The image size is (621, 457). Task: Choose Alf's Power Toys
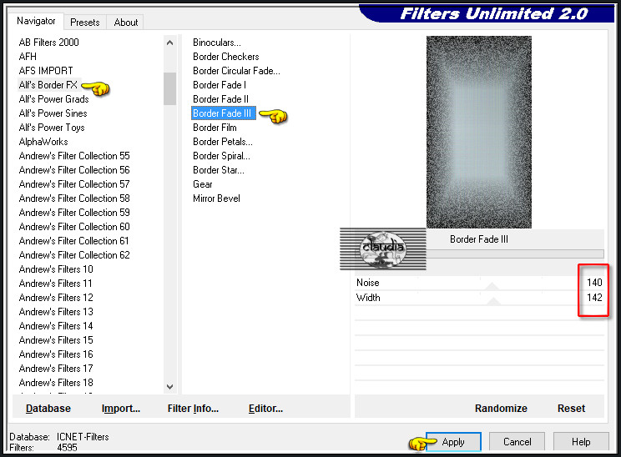coord(52,128)
